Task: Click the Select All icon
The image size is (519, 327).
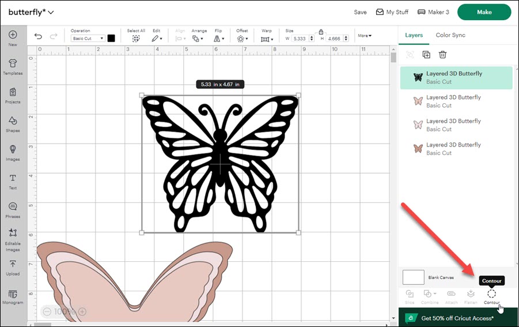Action: (x=136, y=39)
